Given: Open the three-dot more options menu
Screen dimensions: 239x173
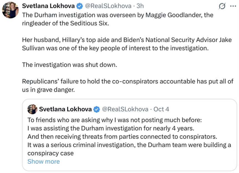Looking at the screenshot, I should pyautogui.click(x=233, y=6).
